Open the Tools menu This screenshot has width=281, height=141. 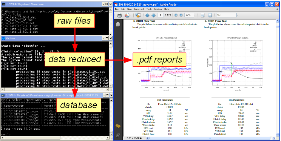click(x=149, y=9)
